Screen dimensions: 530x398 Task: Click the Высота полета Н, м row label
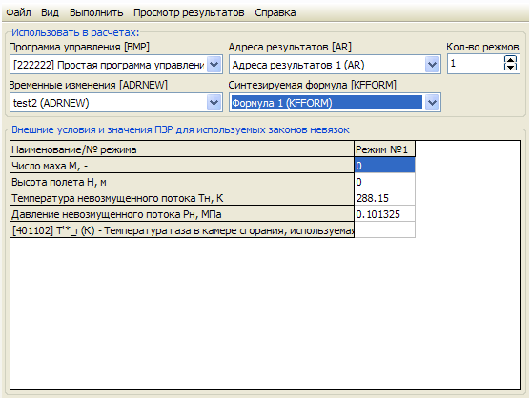[182, 182]
